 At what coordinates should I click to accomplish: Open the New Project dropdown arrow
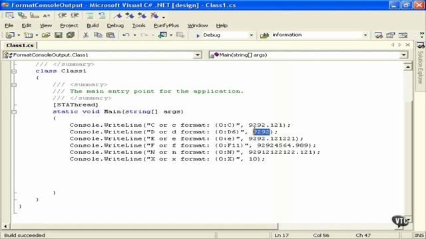click(x=19, y=35)
